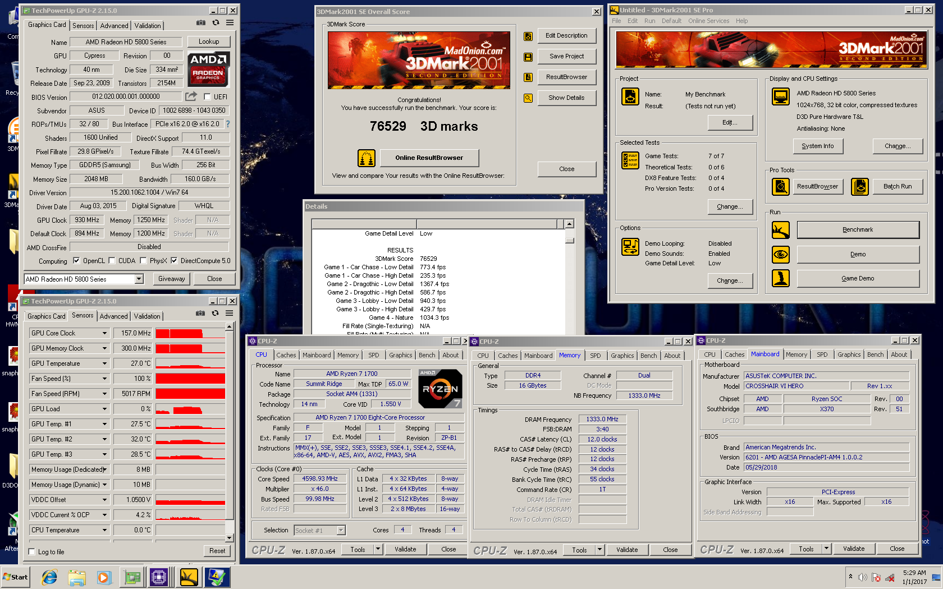This screenshot has height=589, width=943.
Task: Click the Start button
Action: point(16,577)
